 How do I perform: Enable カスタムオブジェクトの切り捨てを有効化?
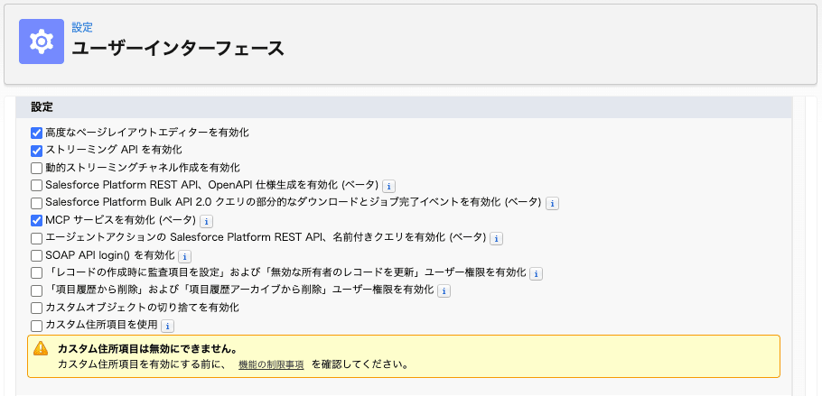36,308
